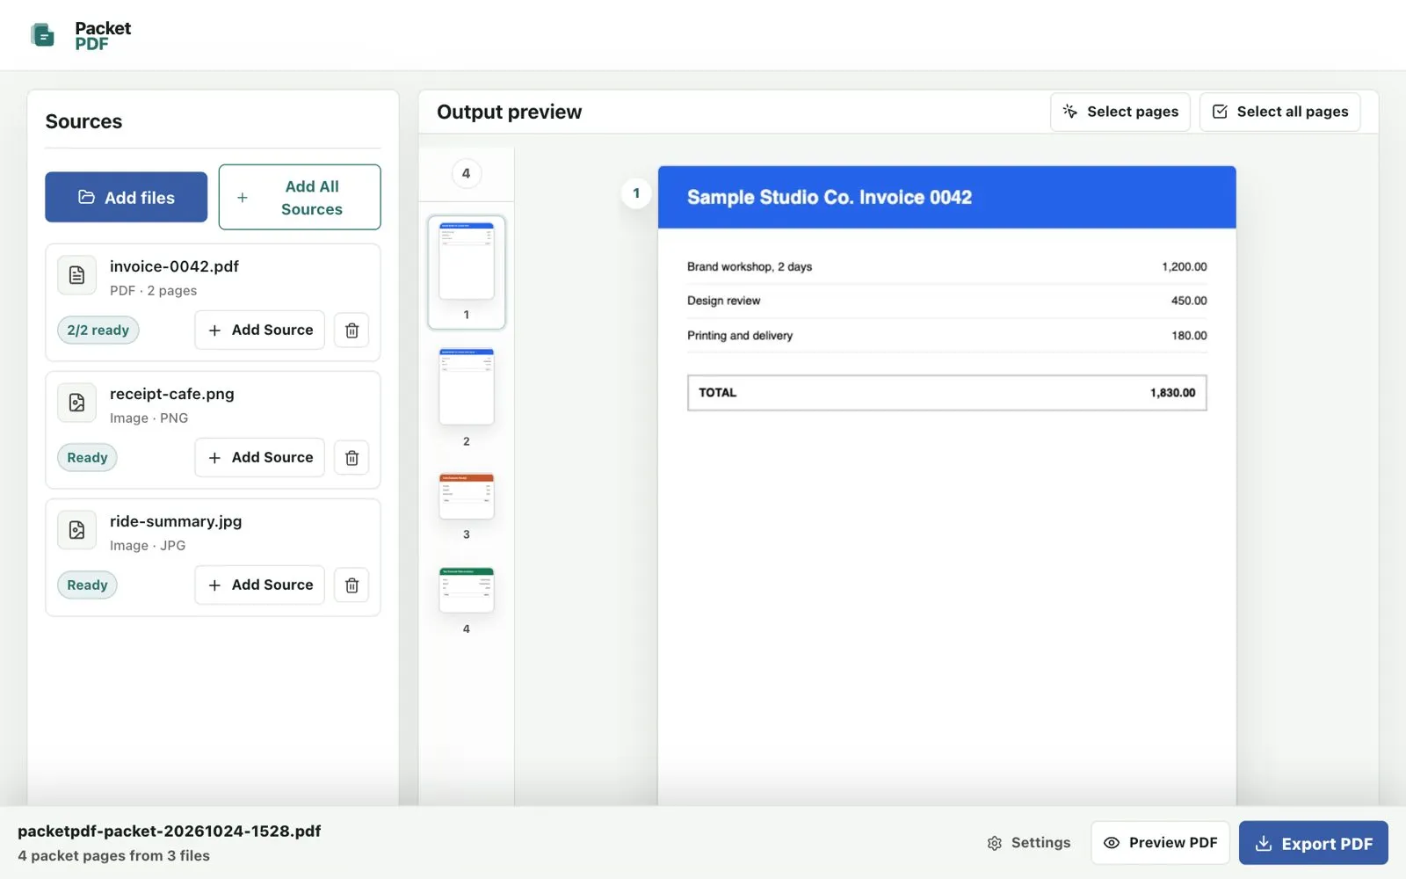Click output filename packetpdf-packet-20261024-1528.pdf
The width and height of the screenshot is (1406, 879).
pyautogui.click(x=170, y=832)
